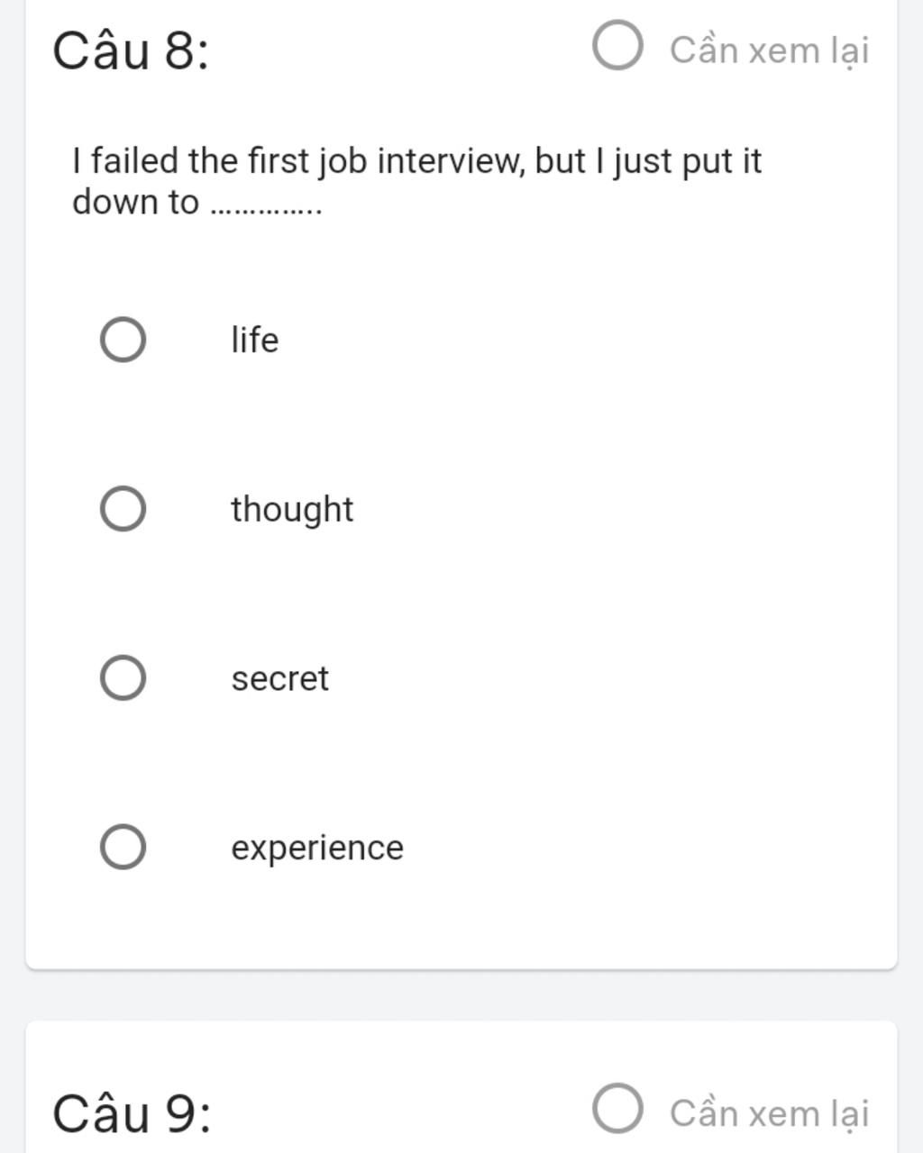Click "Cần xem lại" label for Câu 9
Viewport: 923px width, 1153px height.
tap(769, 1113)
